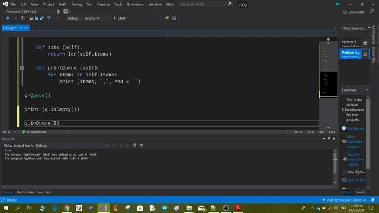The height and width of the screenshot is (213, 379).
Task: Open File Explorer from the taskbar
Action: coord(189,208)
